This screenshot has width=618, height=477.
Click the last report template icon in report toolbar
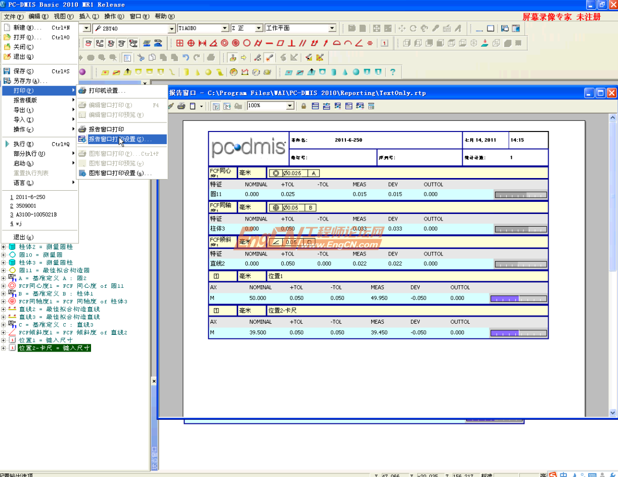(x=371, y=106)
